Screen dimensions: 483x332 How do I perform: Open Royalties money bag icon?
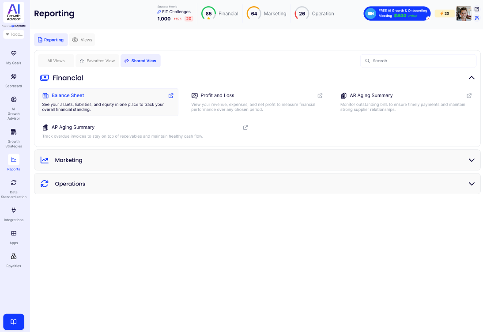pyautogui.click(x=14, y=257)
